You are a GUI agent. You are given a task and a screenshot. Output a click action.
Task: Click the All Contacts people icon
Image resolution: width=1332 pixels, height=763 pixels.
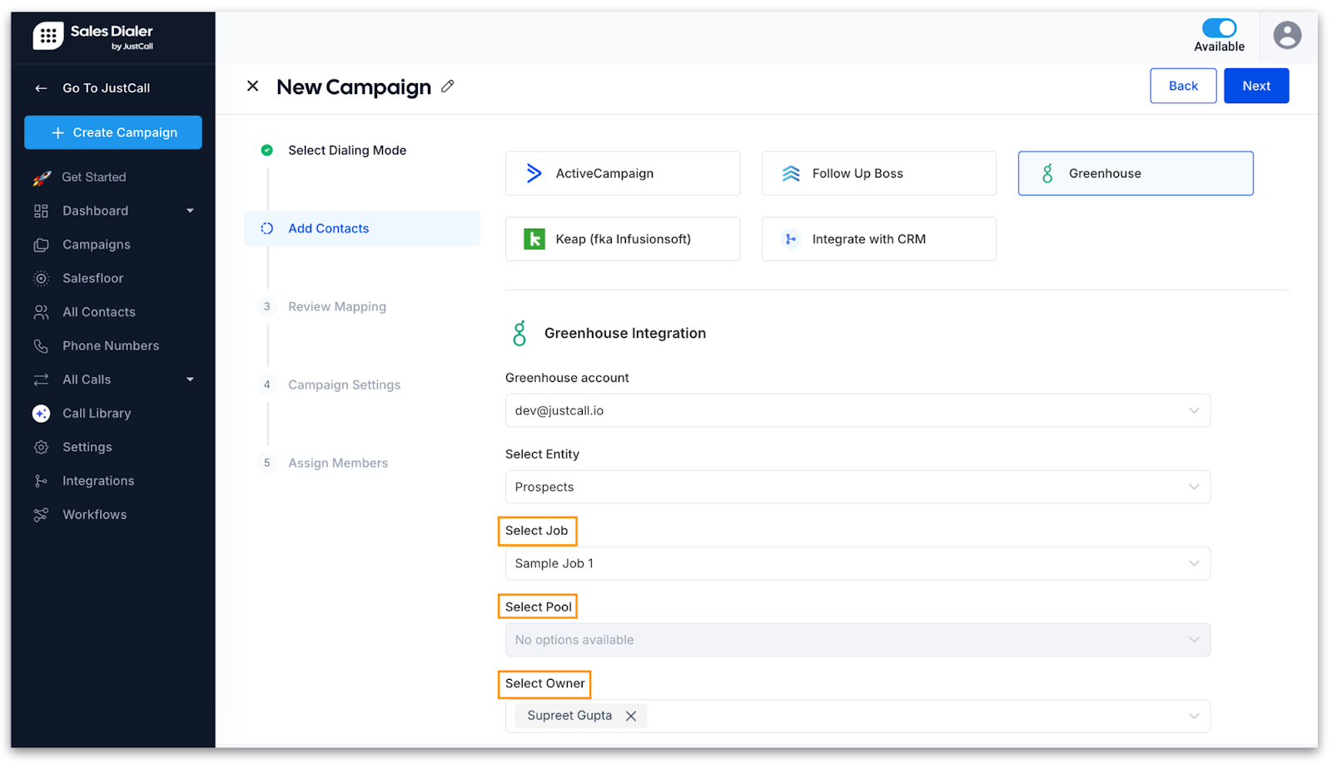tap(41, 312)
